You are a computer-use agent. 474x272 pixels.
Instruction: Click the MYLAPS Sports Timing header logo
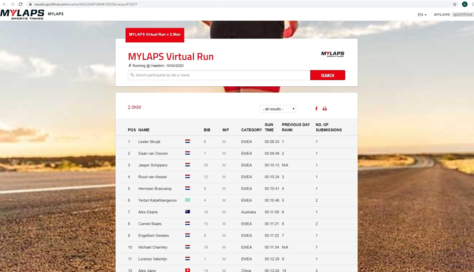click(x=22, y=14)
